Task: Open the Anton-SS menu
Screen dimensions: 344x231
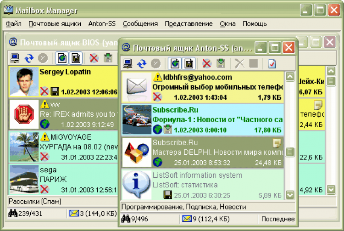Action: tap(102, 23)
